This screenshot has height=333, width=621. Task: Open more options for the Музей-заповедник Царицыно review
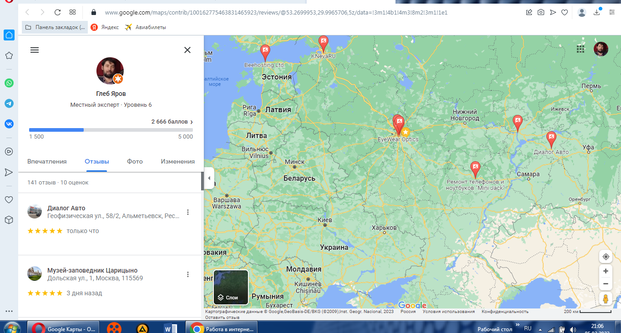[188, 274]
